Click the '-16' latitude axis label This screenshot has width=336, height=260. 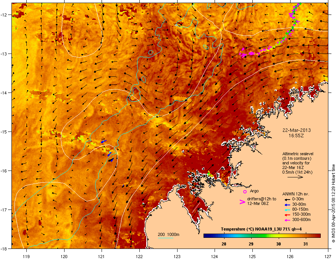pyautogui.click(x=4, y=171)
